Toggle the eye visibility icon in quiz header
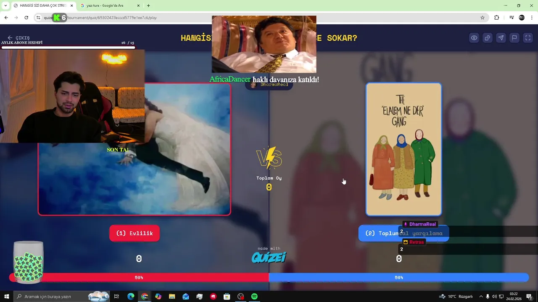Screen dimensions: 538x302 pyautogui.click(x=474, y=38)
